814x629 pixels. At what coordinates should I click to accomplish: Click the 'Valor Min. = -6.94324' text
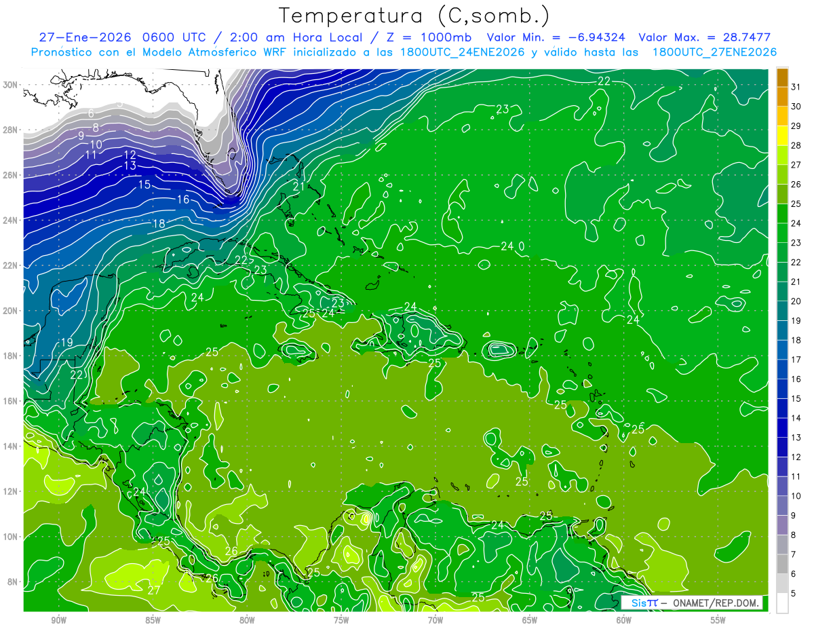(x=556, y=37)
